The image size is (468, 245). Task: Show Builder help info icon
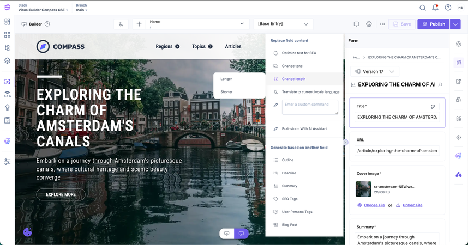(x=47, y=24)
